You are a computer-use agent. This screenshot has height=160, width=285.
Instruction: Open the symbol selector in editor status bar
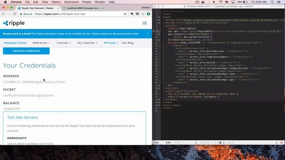pyautogui.click(x=252, y=143)
